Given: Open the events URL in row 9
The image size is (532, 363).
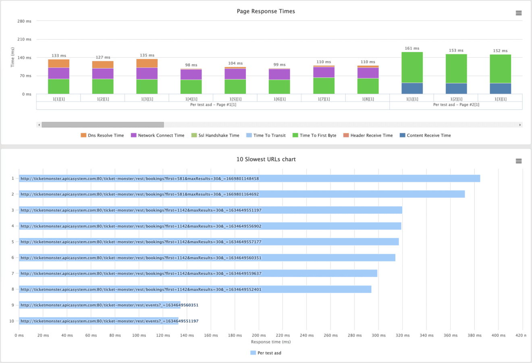Looking at the screenshot, I should click(108, 305).
